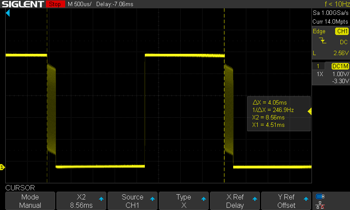Click the ΔX = 4.05ms reading
The image size is (350, 210).
[269, 102]
